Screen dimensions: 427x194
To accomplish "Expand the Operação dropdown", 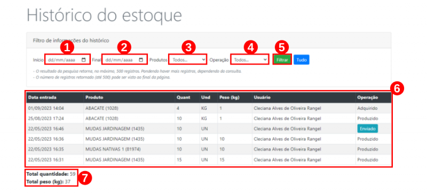I will tap(250, 60).
